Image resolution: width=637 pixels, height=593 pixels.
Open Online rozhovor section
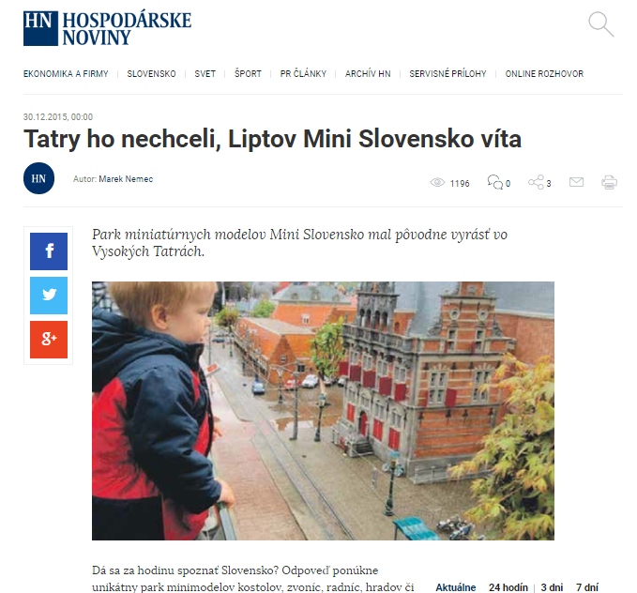[544, 73]
